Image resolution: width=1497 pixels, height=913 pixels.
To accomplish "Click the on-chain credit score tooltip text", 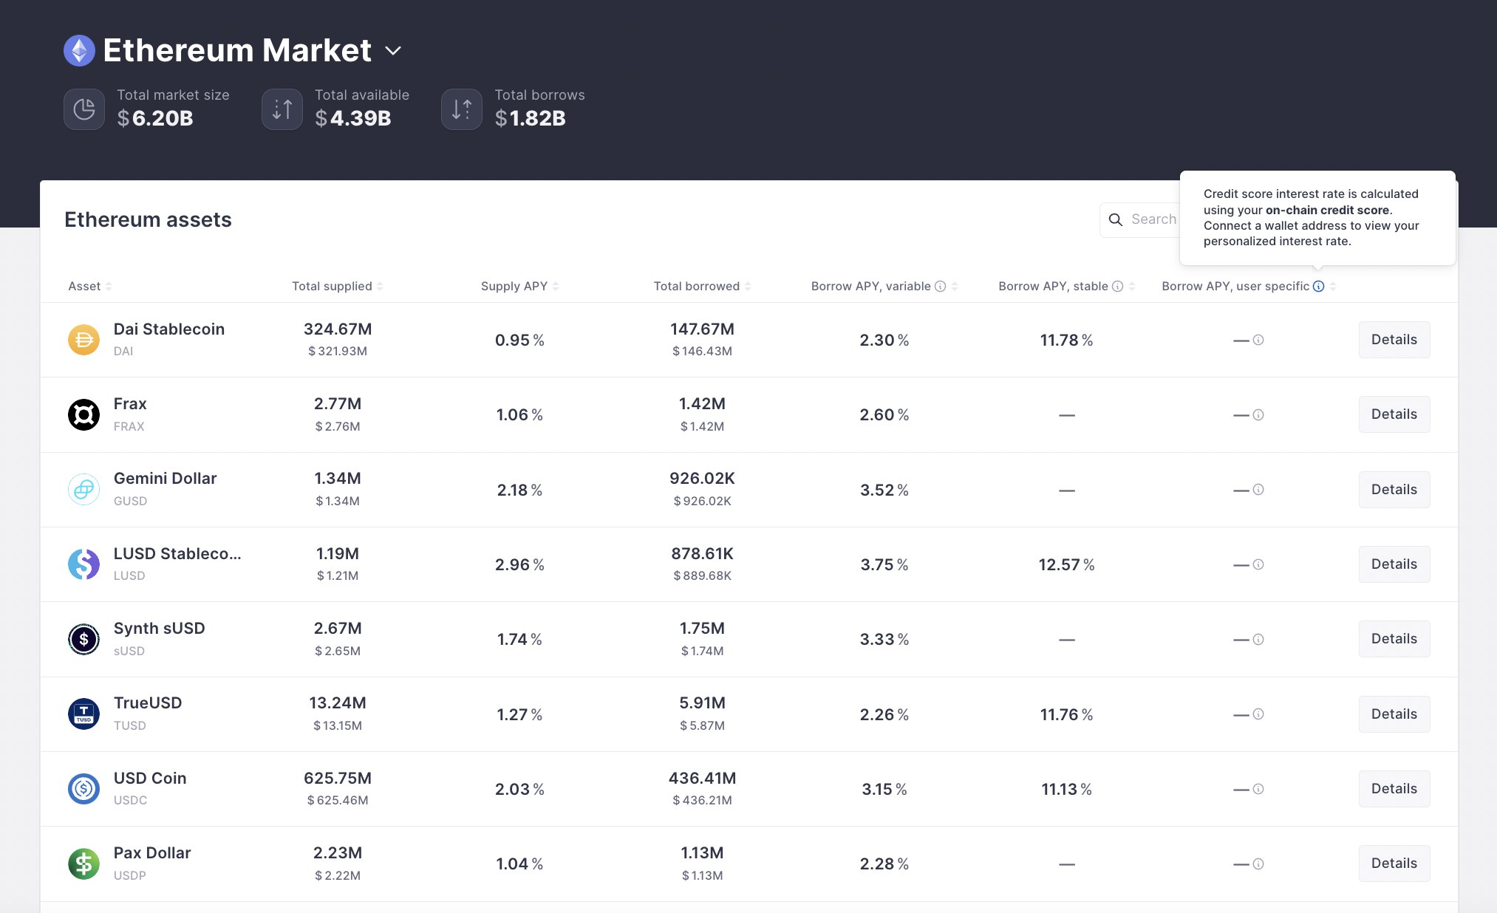I will (x=1327, y=210).
